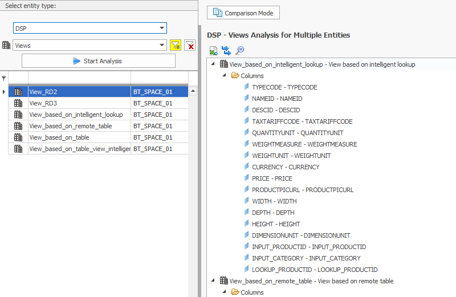Viewport: 456px width, 297px height.
Task: Click the grid filter funnel icon
Action: click(x=4, y=78)
